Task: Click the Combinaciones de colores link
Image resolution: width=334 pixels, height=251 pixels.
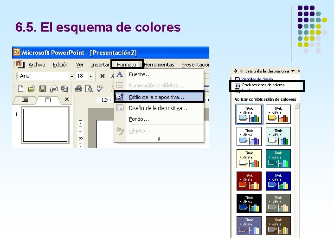Action: point(263,85)
